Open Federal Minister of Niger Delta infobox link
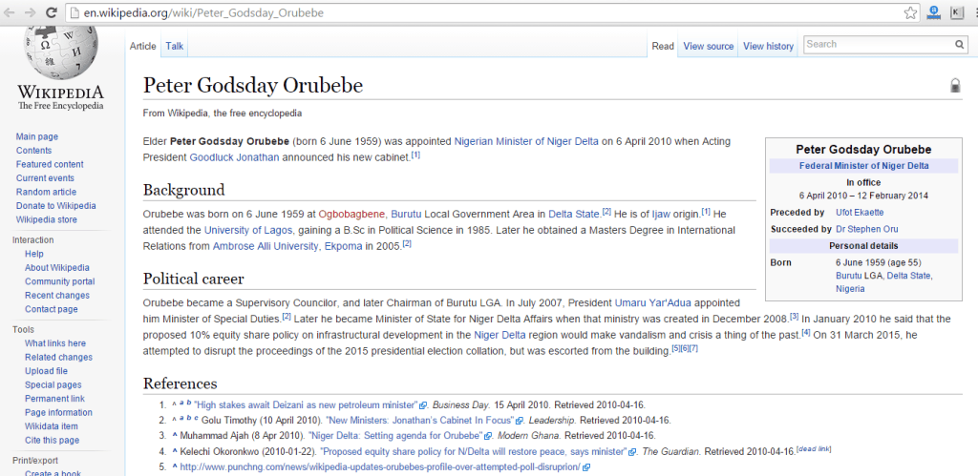Image resolution: width=978 pixels, height=476 pixels. point(863,166)
